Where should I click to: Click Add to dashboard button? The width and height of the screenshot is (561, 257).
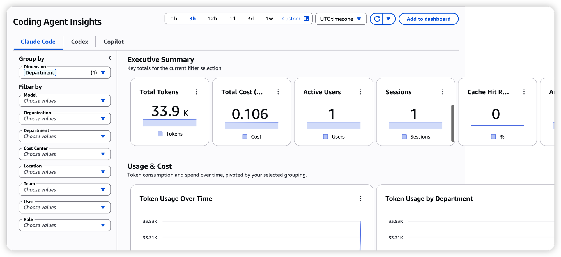coord(429,19)
